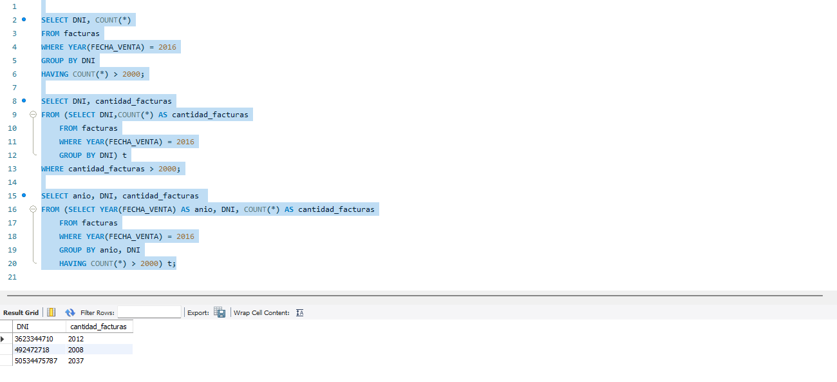Sort by the DNI column header
The height and width of the screenshot is (382, 837).
pyautogui.click(x=39, y=327)
